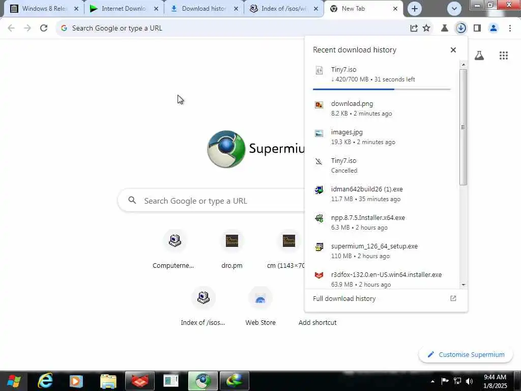Screen dimensions: 521x391
Task: Go back with the back arrow
Action: (x=11, y=29)
